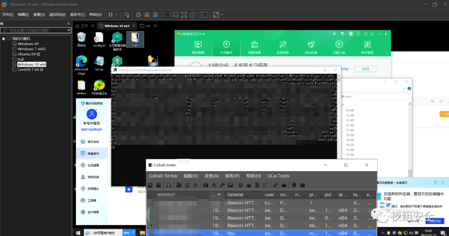Select the 回收站 recycle bin desktop icon
Image resolution: width=449 pixels, height=236 pixels.
coord(81,40)
